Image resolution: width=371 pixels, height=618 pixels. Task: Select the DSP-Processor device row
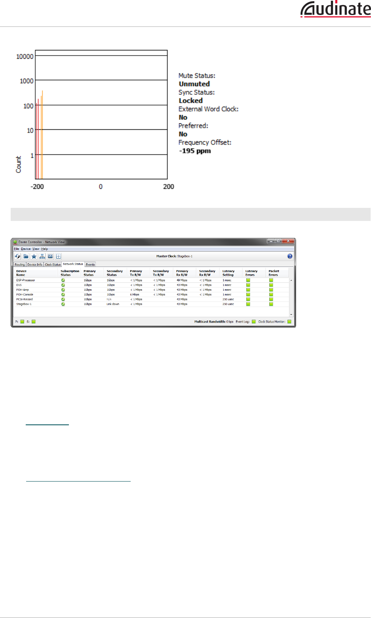point(151,280)
